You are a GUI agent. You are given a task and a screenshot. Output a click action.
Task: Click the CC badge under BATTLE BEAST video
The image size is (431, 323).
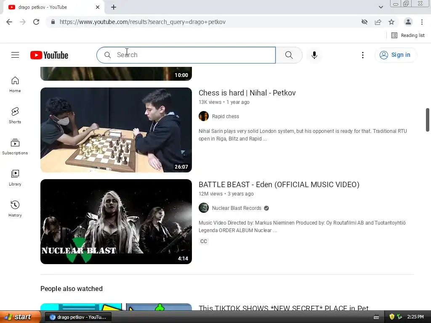coord(204,241)
